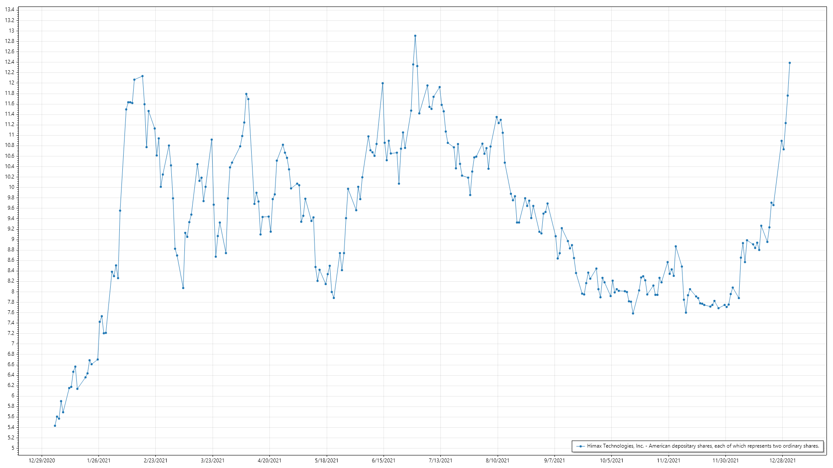The image size is (833, 468).
Task: Select the data point peak at 12 near 6/15/2021
Action: (x=383, y=83)
